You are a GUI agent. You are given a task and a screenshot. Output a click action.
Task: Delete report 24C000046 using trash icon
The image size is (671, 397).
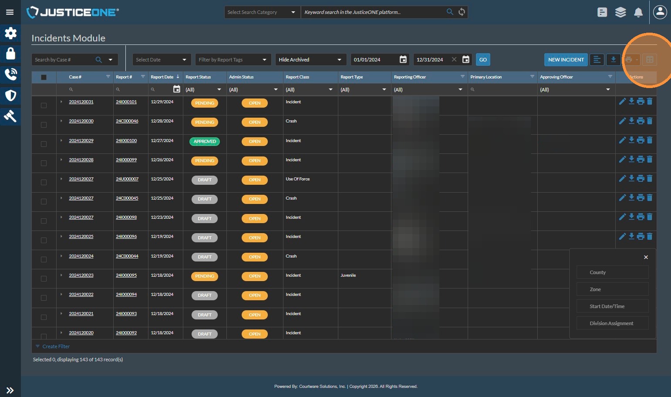point(650,121)
